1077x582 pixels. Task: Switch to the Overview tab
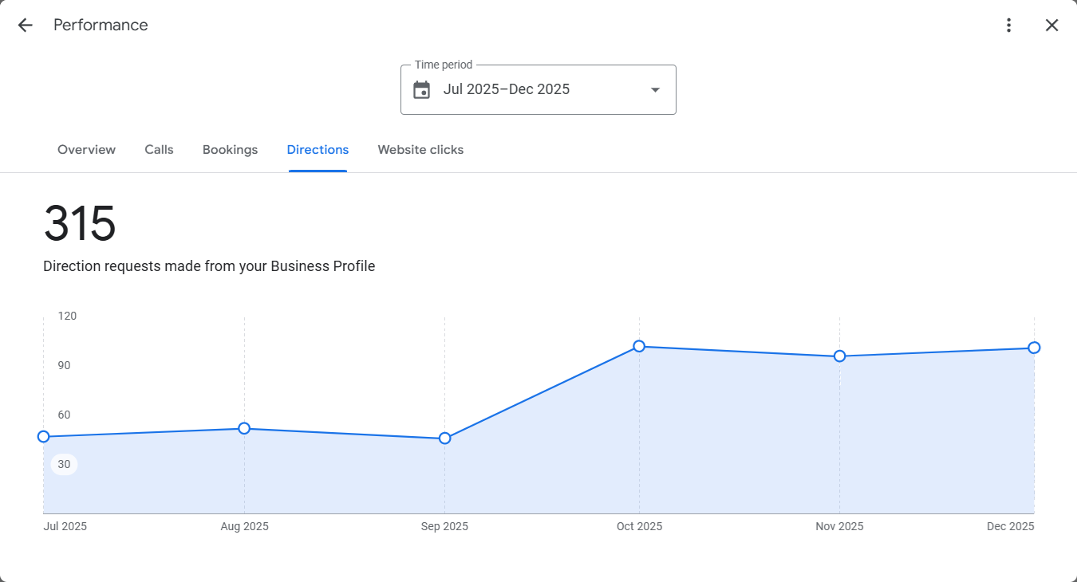tap(86, 150)
